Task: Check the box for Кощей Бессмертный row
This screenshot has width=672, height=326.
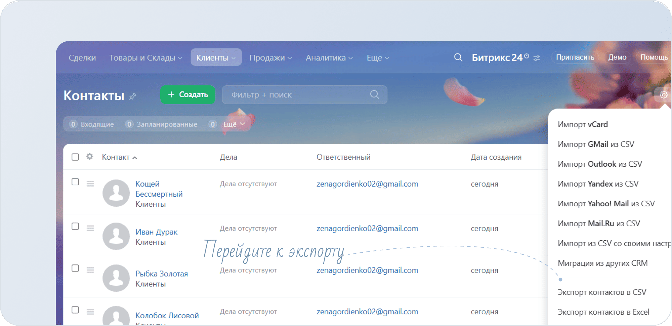Action: pos(75,182)
